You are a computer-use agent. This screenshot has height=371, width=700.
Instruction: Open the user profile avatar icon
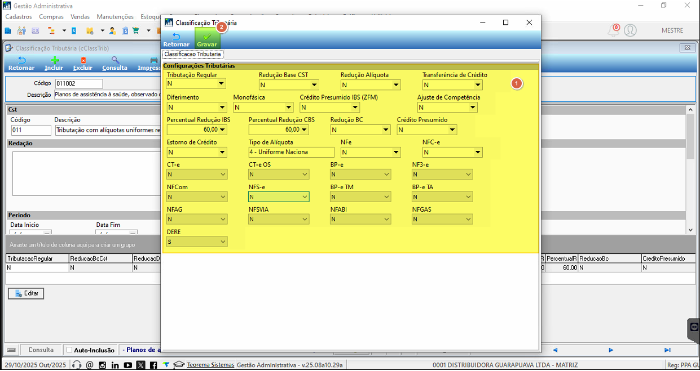coord(631,30)
